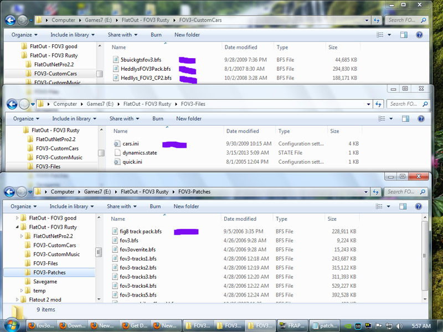Open view options arrow in FOV3-Patches window

pos(389,206)
